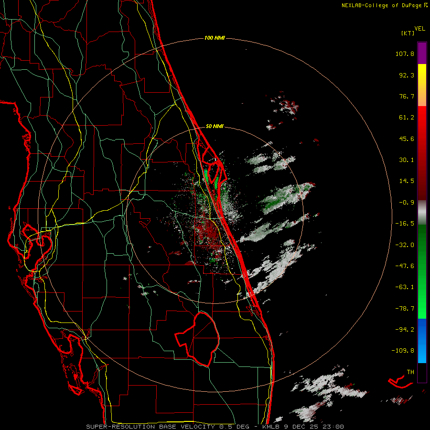Click the TH threshold label
Viewport: 430px width, 430px height.
(x=410, y=372)
